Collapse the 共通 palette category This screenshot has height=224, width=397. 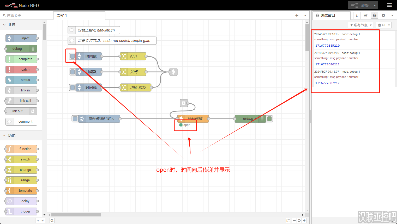tap(4, 25)
